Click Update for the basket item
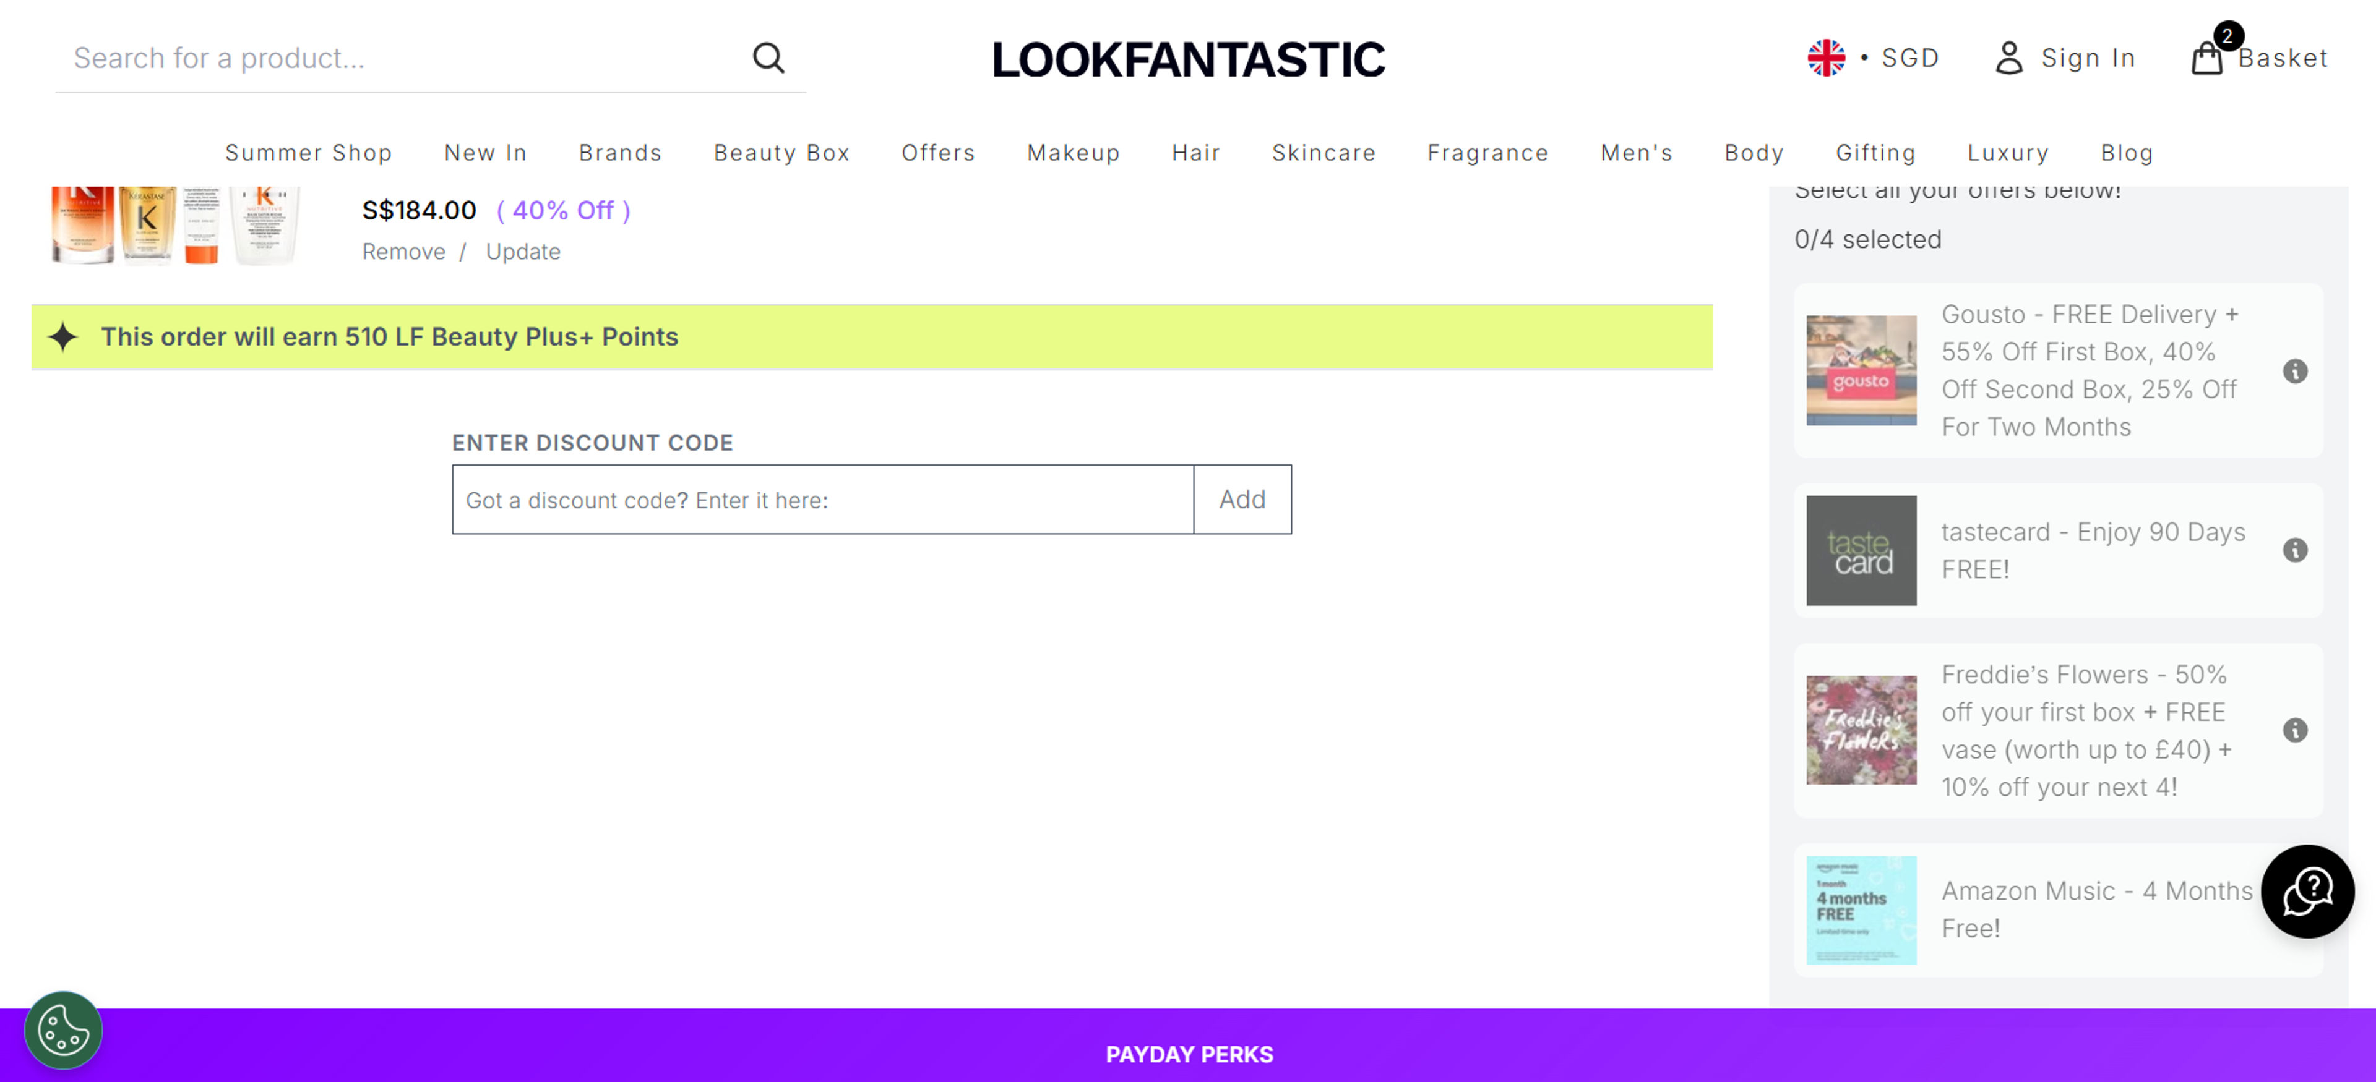The image size is (2376, 1082). tap(523, 252)
